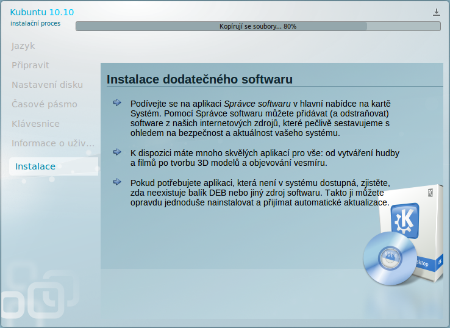Select the Klávesnice step
This screenshot has width=450, height=328.
pyautogui.click(x=35, y=124)
